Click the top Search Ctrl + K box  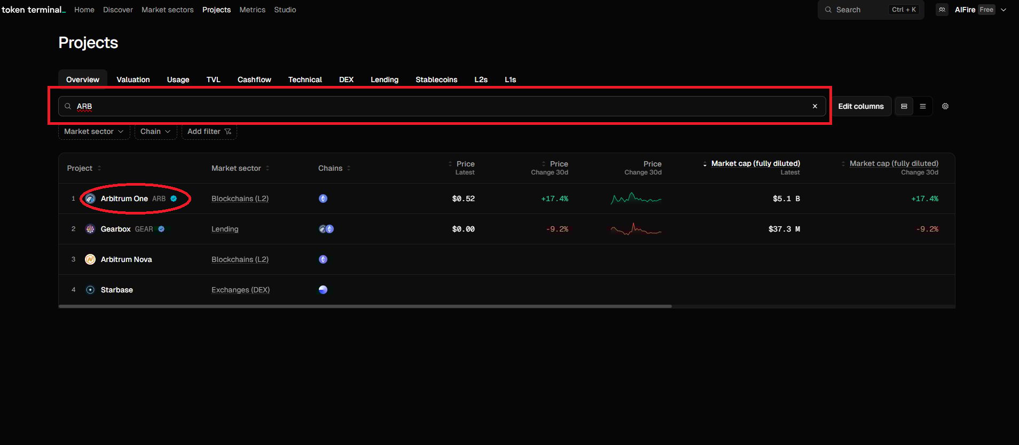point(871,10)
